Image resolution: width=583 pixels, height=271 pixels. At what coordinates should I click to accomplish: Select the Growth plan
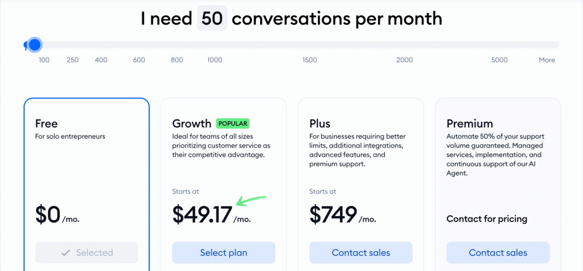224,253
